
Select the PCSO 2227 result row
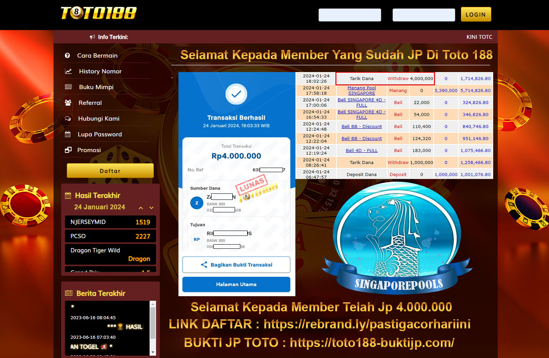coord(110,236)
